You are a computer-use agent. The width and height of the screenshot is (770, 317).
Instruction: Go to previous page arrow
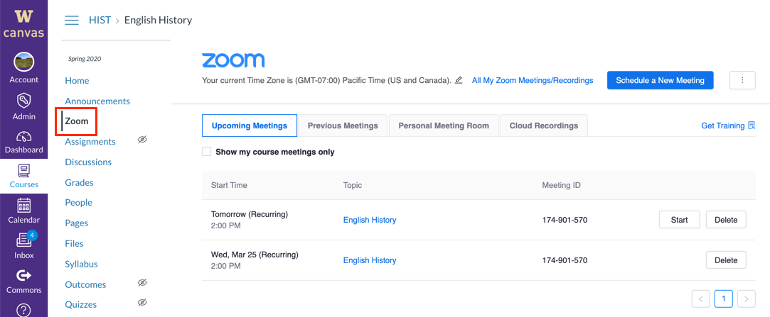coord(701,299)
